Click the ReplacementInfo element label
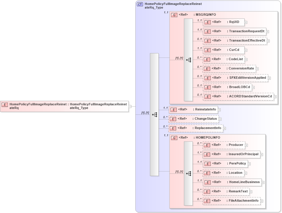This screenshot has width=282, height=213. click(x=207, y=128)
